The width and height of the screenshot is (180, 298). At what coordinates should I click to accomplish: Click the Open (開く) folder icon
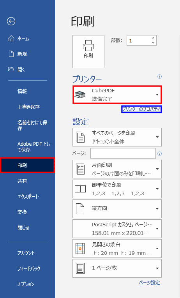tap(11, 69)
